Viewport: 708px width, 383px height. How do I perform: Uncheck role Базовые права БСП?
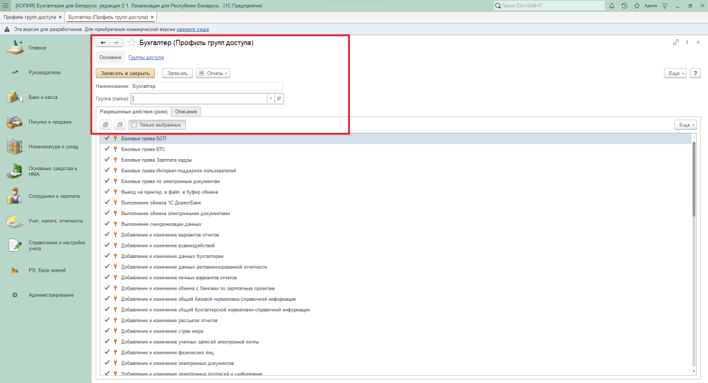click(x=107, y=139)
